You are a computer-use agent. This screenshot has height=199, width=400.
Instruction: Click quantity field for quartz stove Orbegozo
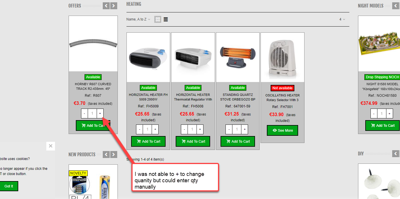coord(237,129)
